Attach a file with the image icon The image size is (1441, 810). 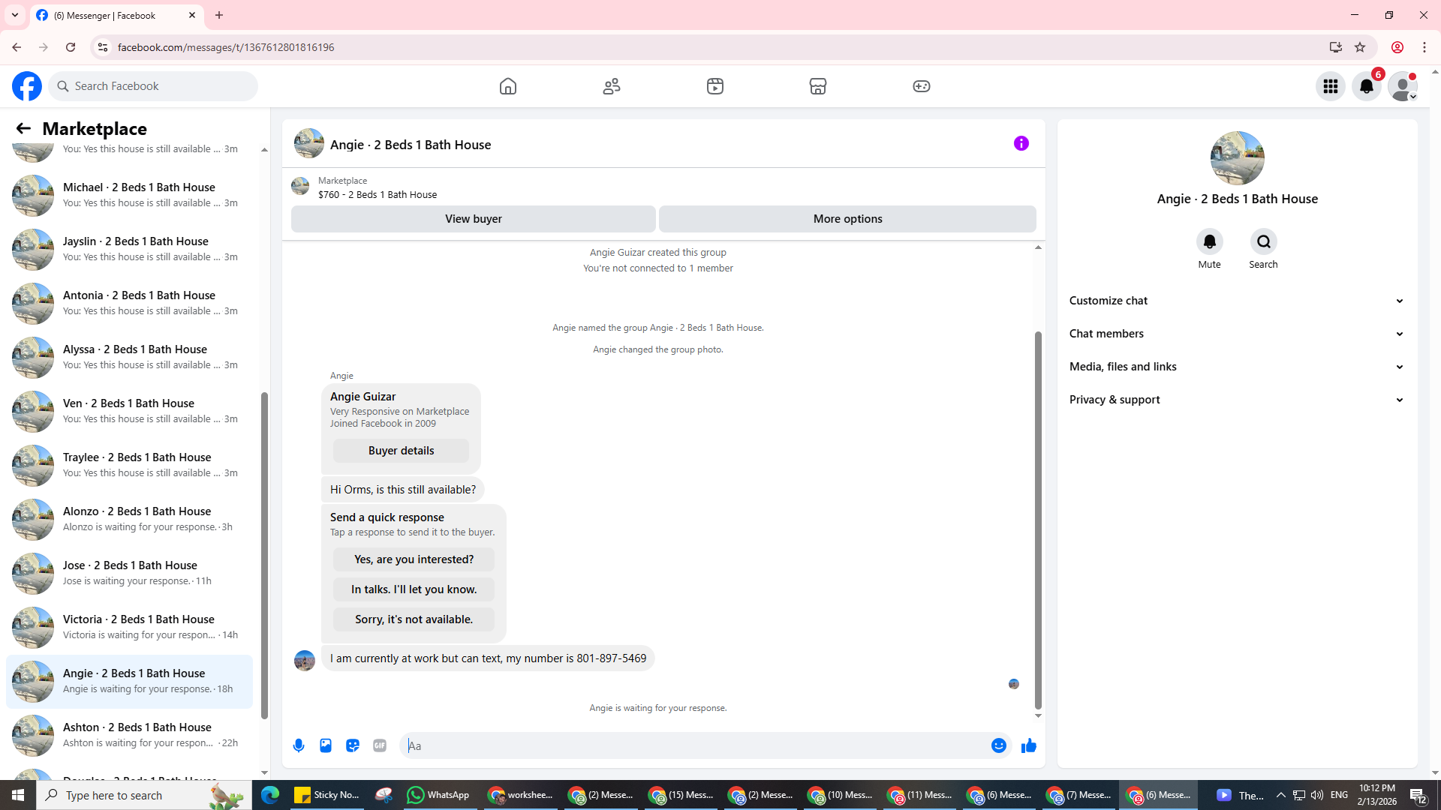pos(326,745)
